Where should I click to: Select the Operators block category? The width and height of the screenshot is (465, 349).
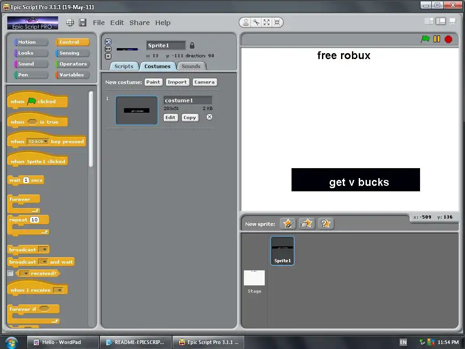click(x=72, y=64)
